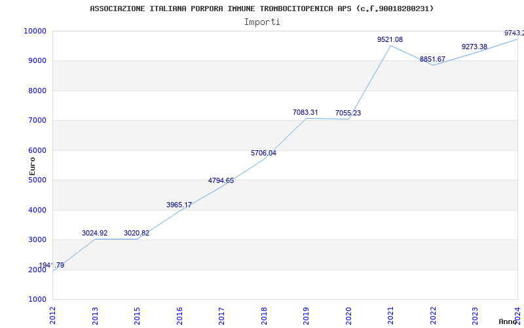Select the 9521.08 data label
The image size is (524, 328).
pos(390,39)
